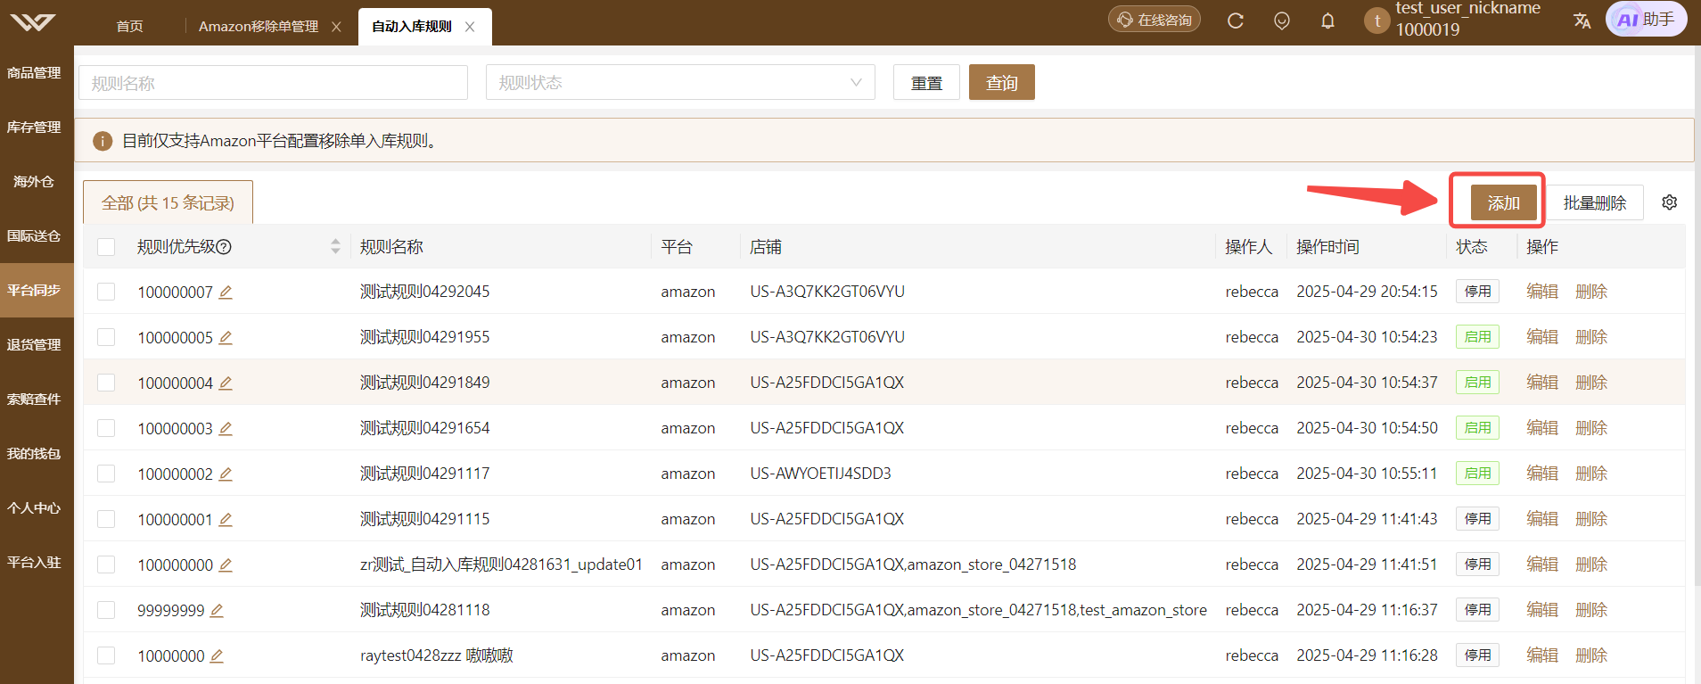This screenshot has height=684, width=1701.
Task: Open the feedback smiley icon in the header
Action: (1282, 21)
